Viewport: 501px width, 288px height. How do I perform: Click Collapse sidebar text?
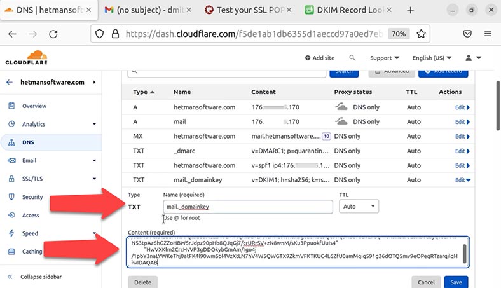point(41,277)
